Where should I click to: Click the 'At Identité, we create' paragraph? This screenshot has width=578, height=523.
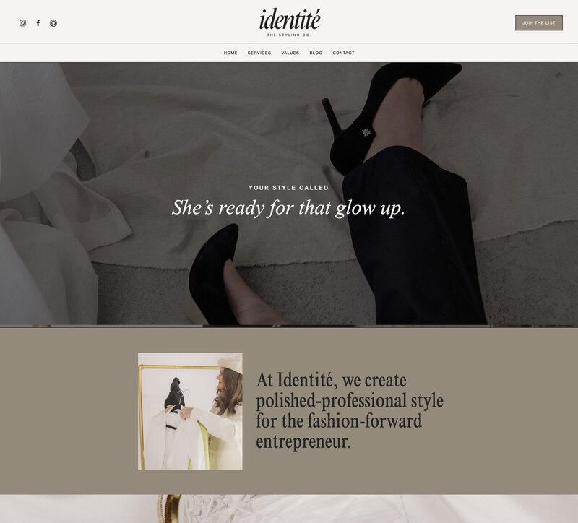tap(350, 410)
